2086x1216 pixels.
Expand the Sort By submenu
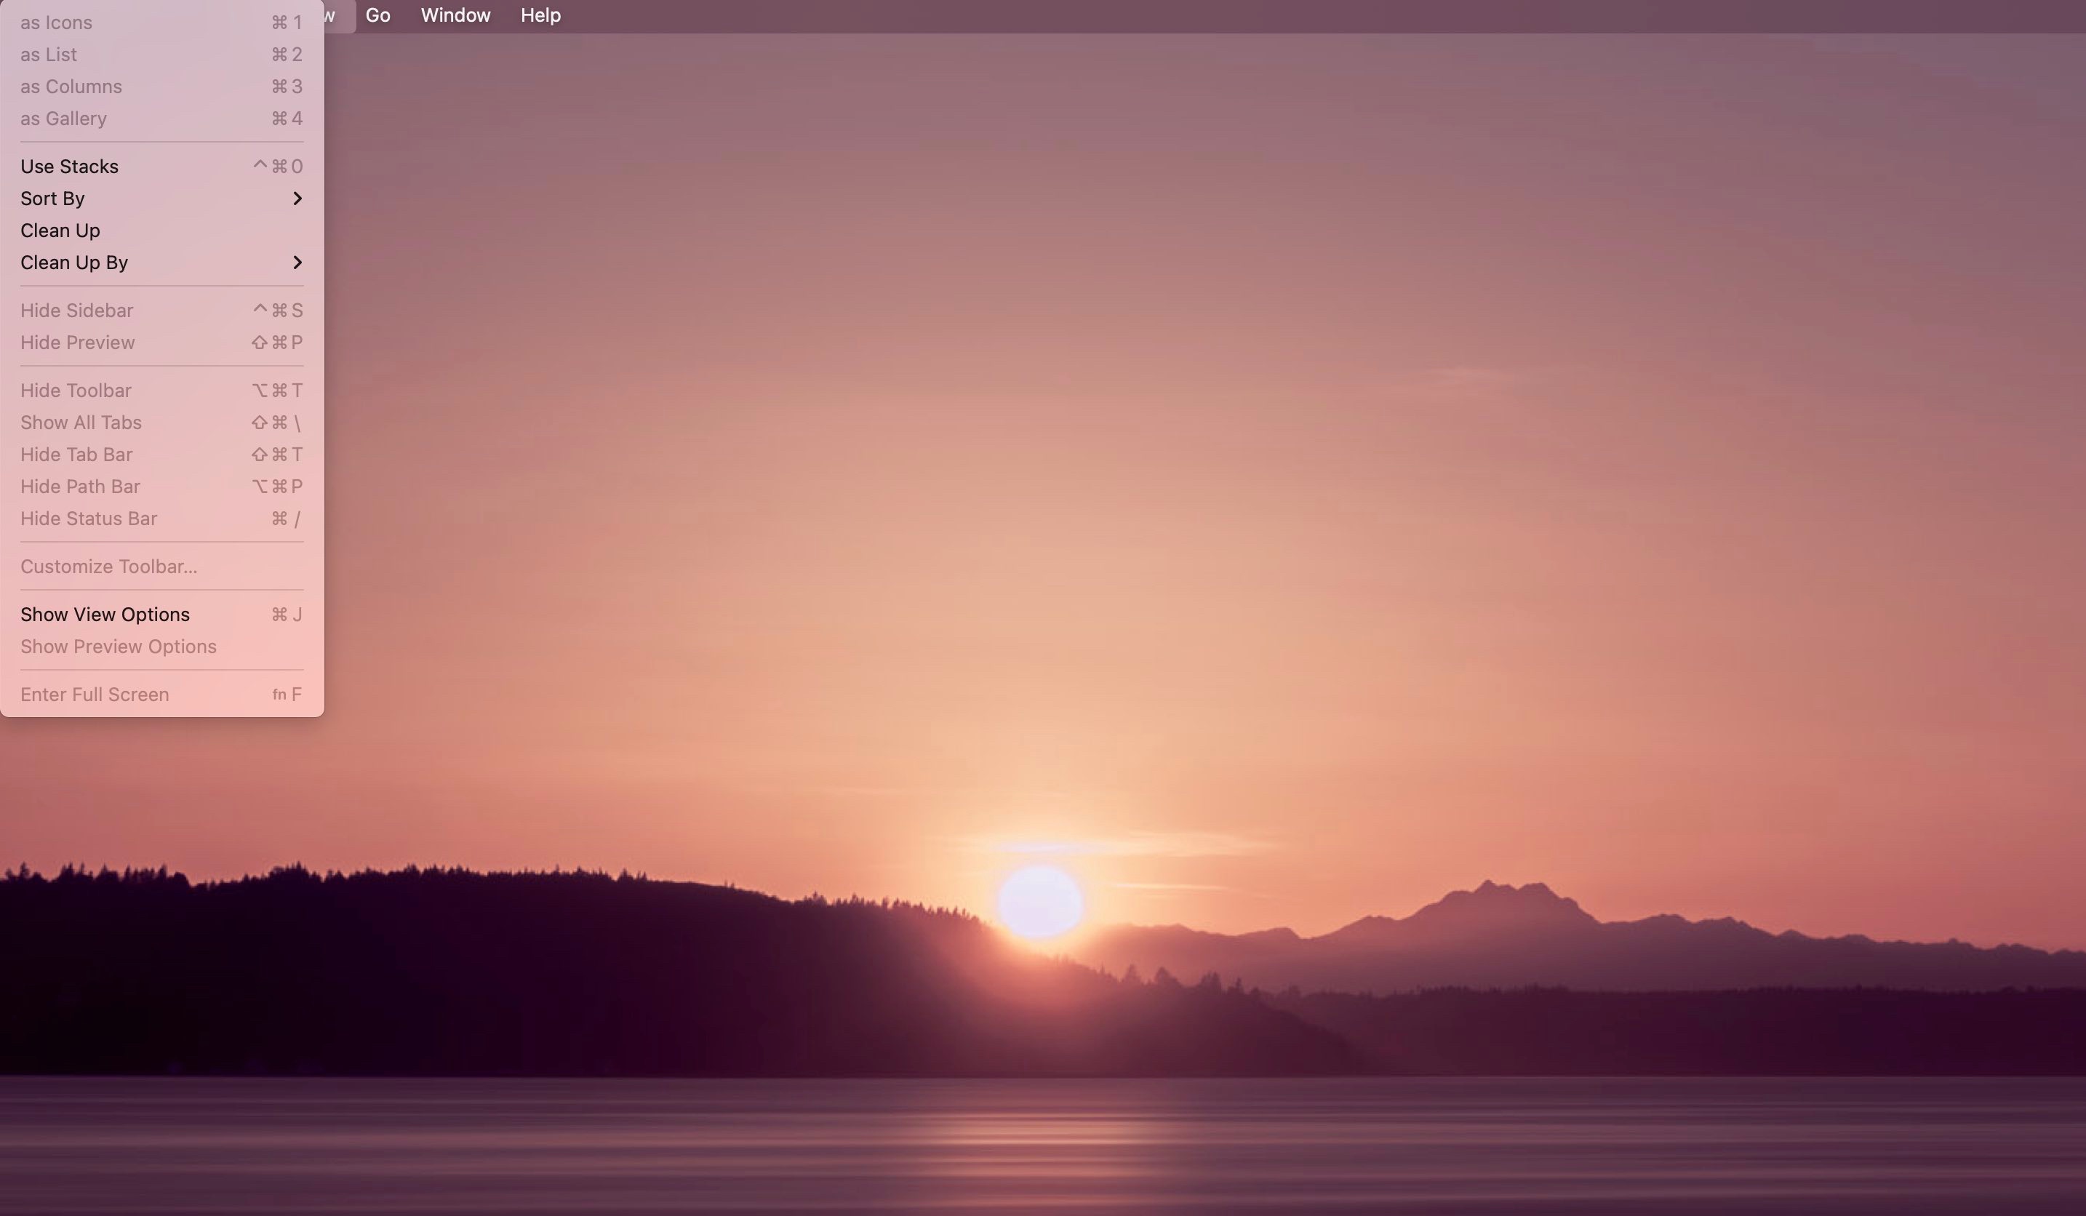[x=53, y=199]
